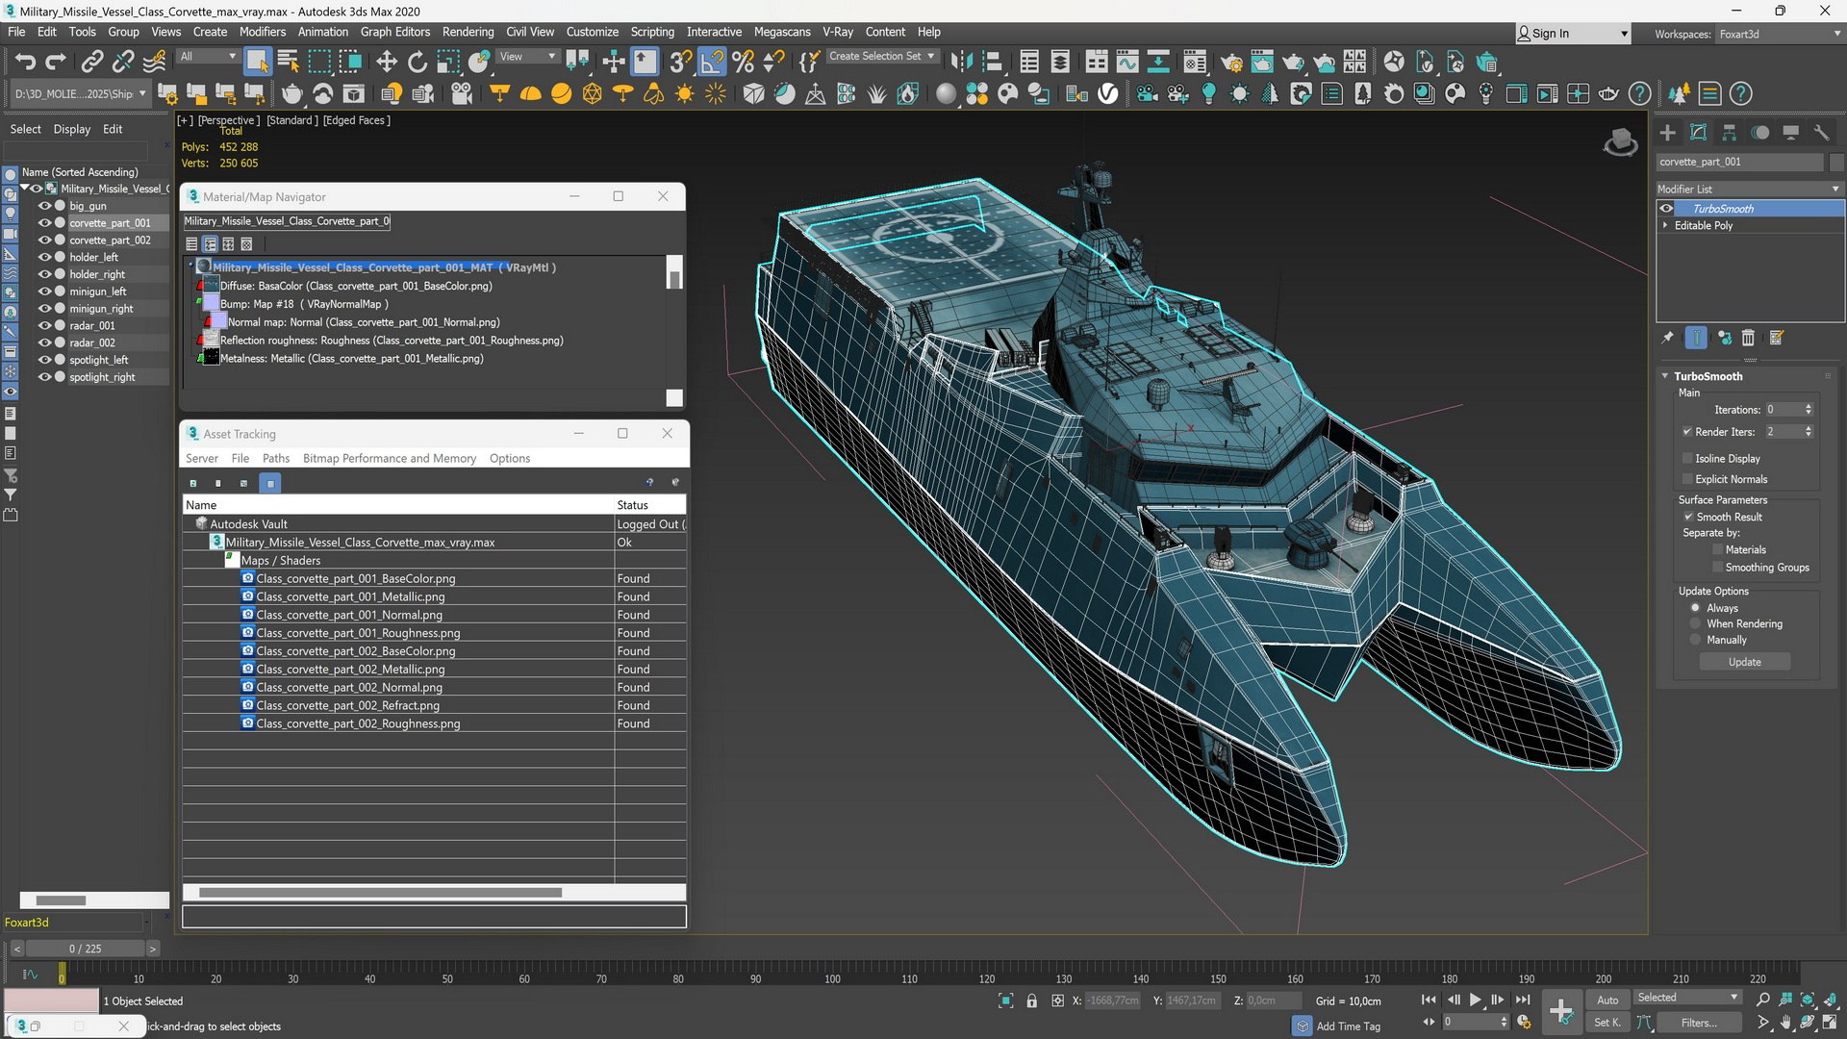Image resolution: width=1847 pixels, height=1039 pixels.
Task: Click the Mirror tool icon
Action: (960, 63)
